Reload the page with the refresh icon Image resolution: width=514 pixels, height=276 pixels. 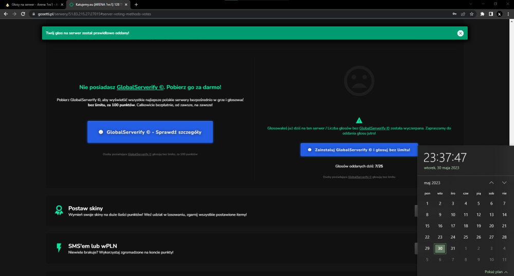(x=23, y=14)
